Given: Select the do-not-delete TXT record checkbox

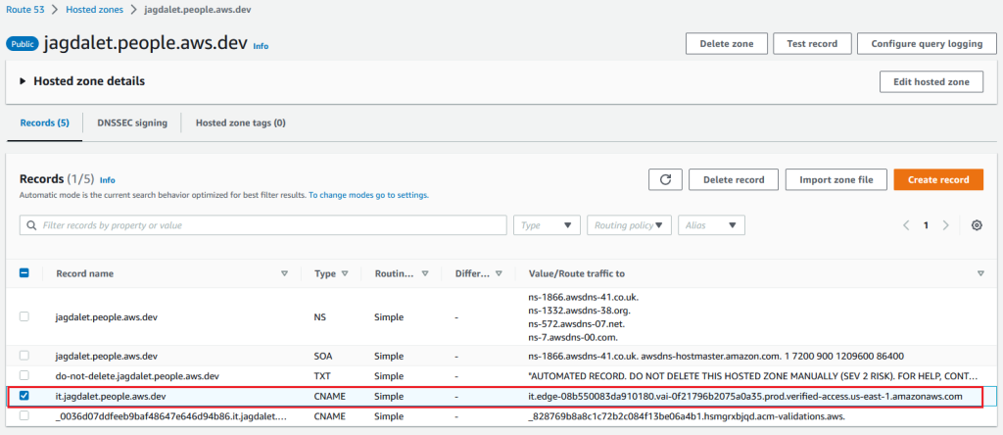Looking at the screenshot, I should point(24,375).
